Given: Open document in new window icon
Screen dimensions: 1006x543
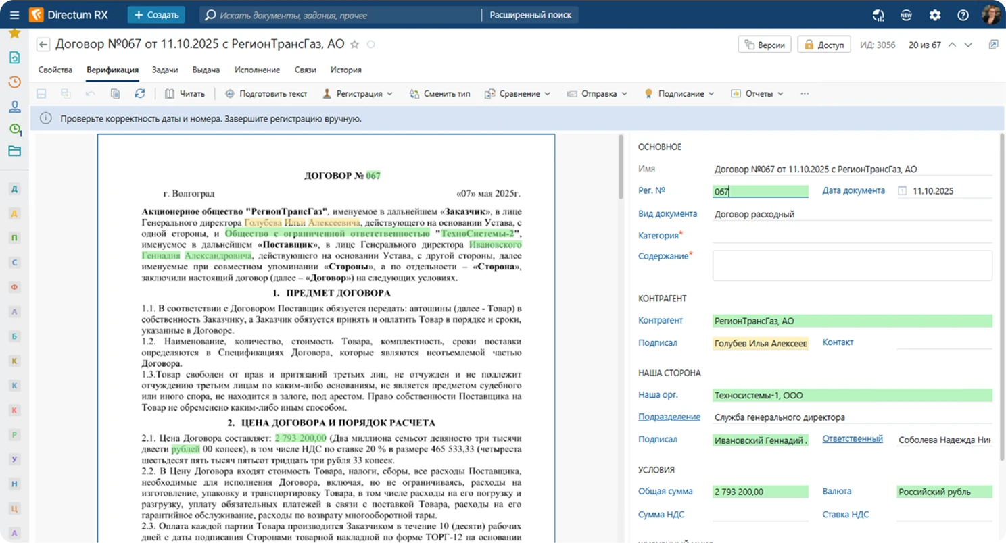Looking at the screenshot, I should (x=993, y=45).
